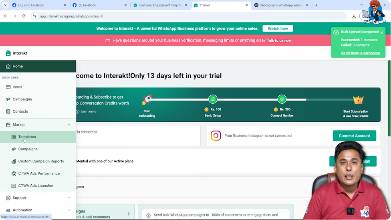
Task: Click the Campaigns icon under Market
Action: 14,149
